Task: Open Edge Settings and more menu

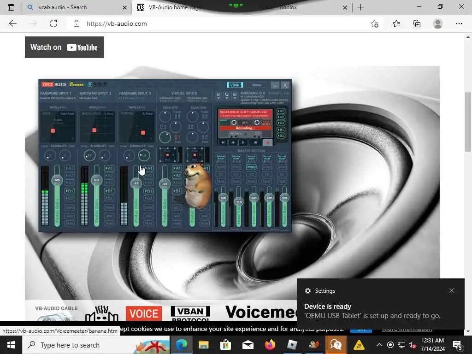Action: click(459, 24)
